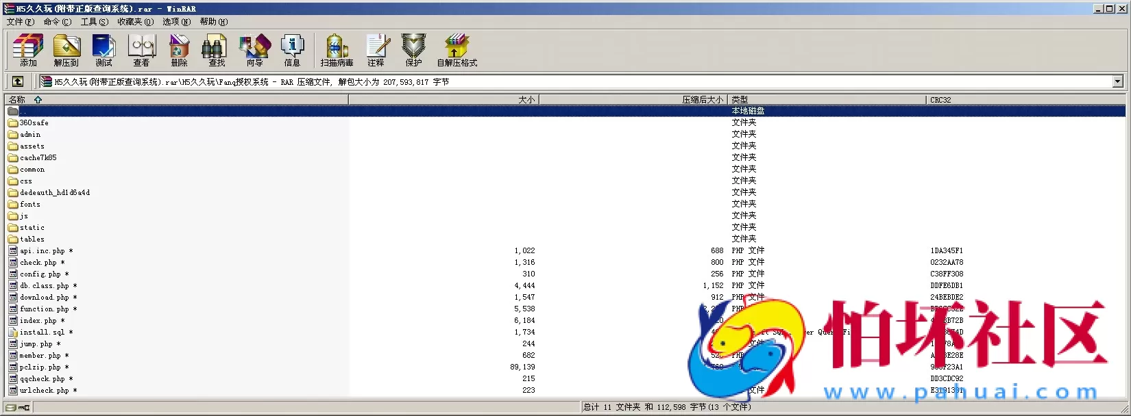Open the 工具 (Tools) menu
Image resolution: width=1131 pixels, height=416 pixels.
[94, 22]
